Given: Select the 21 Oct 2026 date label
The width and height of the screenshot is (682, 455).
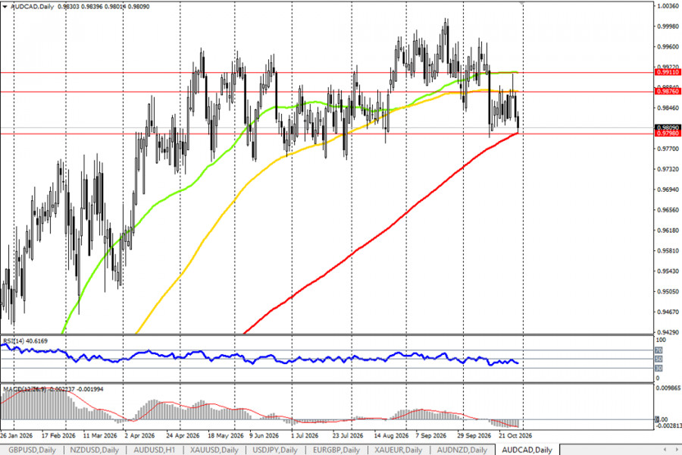Looking at the screenshot, I should click(515, 435).
